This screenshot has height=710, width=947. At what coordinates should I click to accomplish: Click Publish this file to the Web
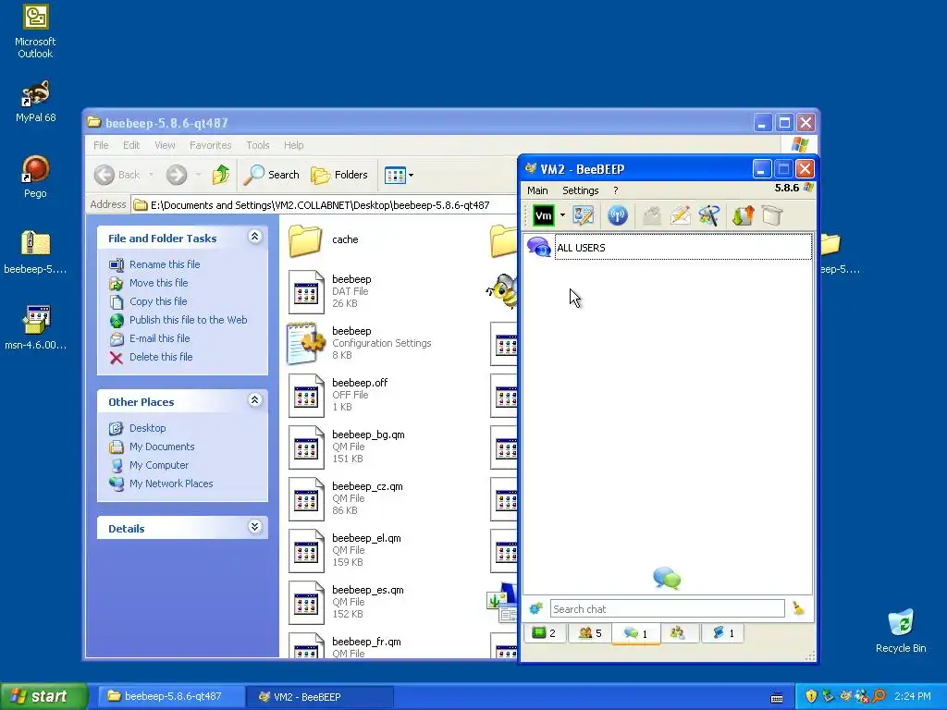point(188,320)
